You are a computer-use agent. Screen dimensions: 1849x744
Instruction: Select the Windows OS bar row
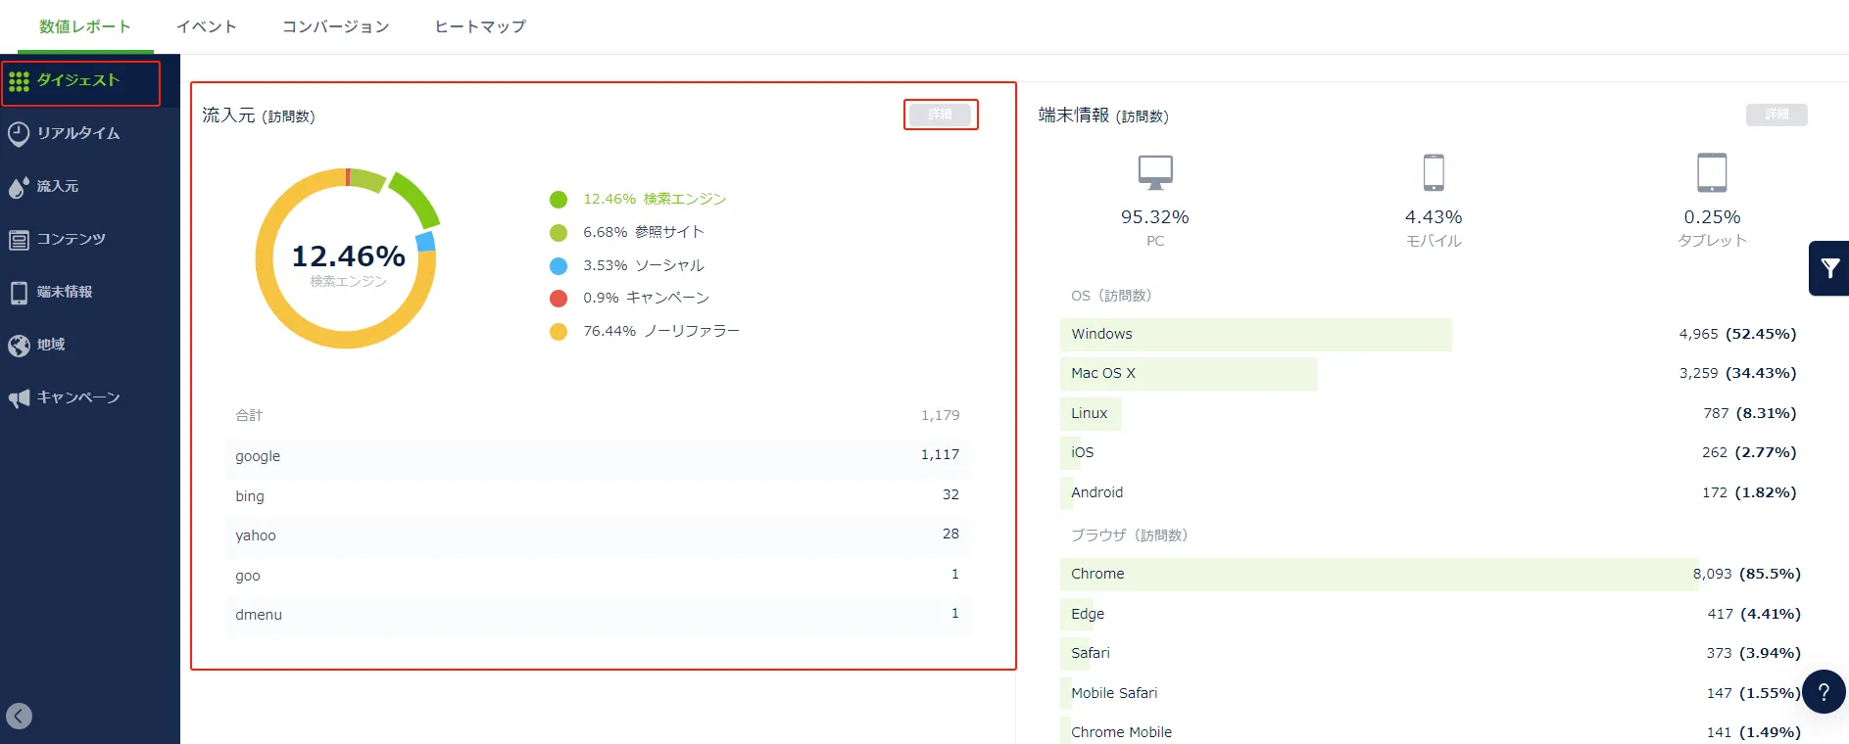pos(1255,335)
